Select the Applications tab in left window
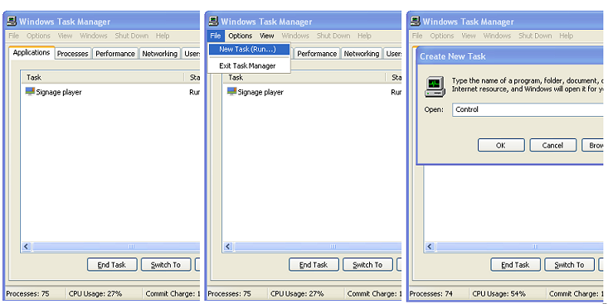The width and height of the screenshot is (608, 304). tap(32, 52)
